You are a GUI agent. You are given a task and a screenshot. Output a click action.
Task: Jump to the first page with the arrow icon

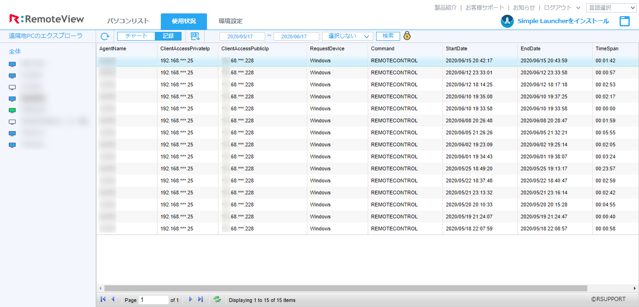[103, 299]
